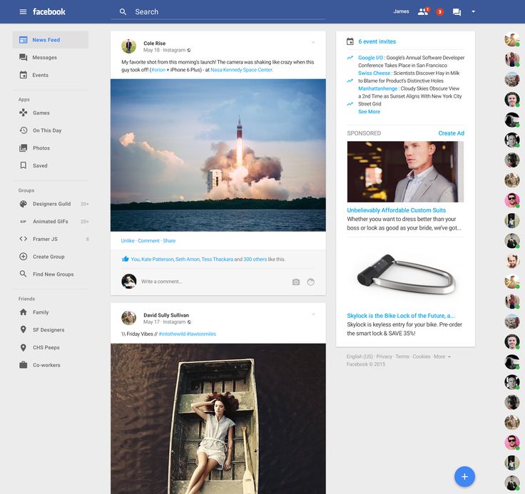
Task: Unlike the Cole Rise post
Action: pyautogui.click(x=128, y=241)
